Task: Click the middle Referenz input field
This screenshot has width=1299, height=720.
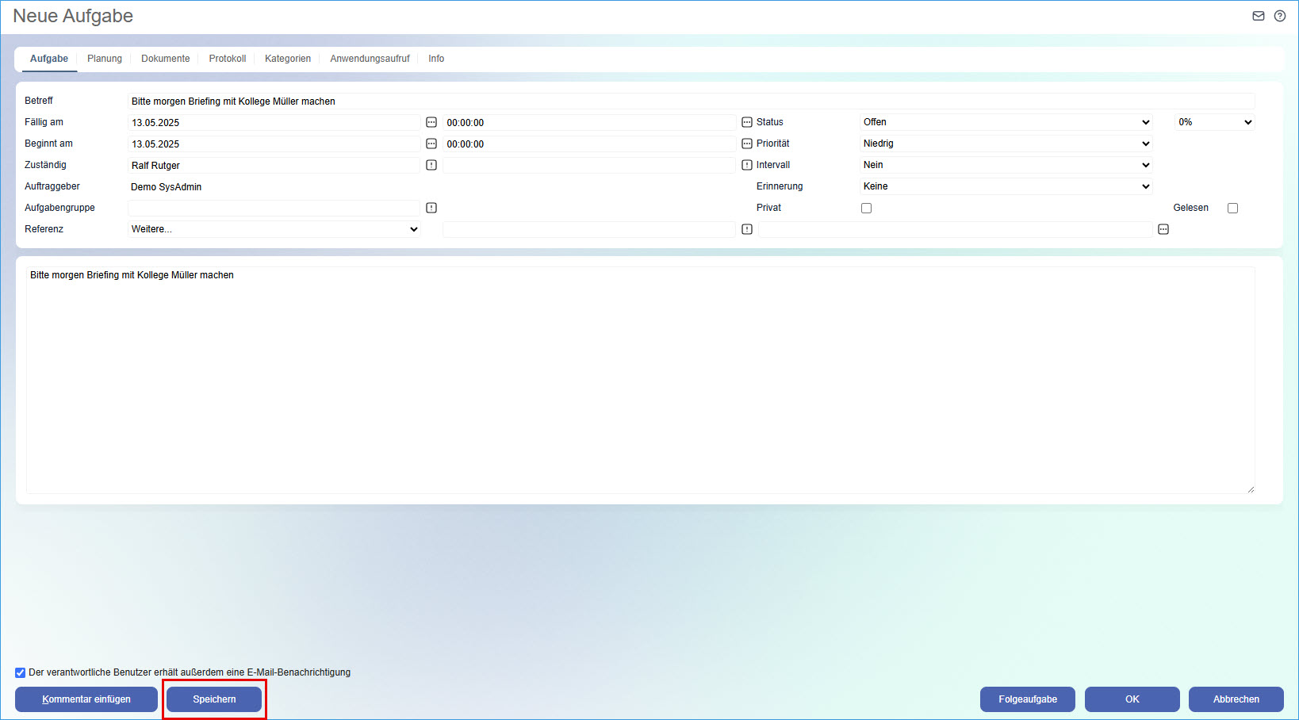Action: [x=589, y=229]
